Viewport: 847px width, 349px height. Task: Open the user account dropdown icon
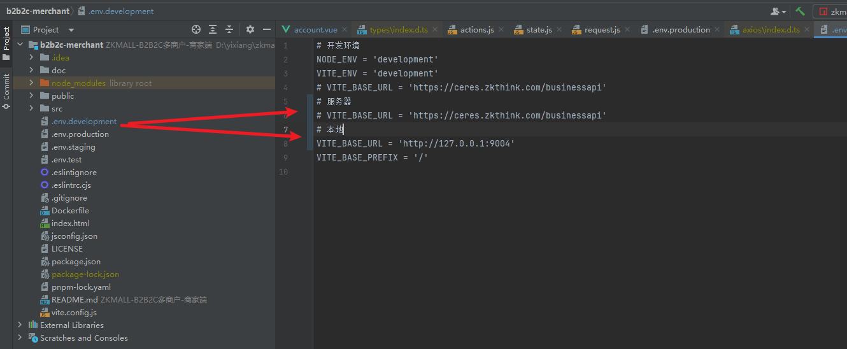(x=778, y=11)
